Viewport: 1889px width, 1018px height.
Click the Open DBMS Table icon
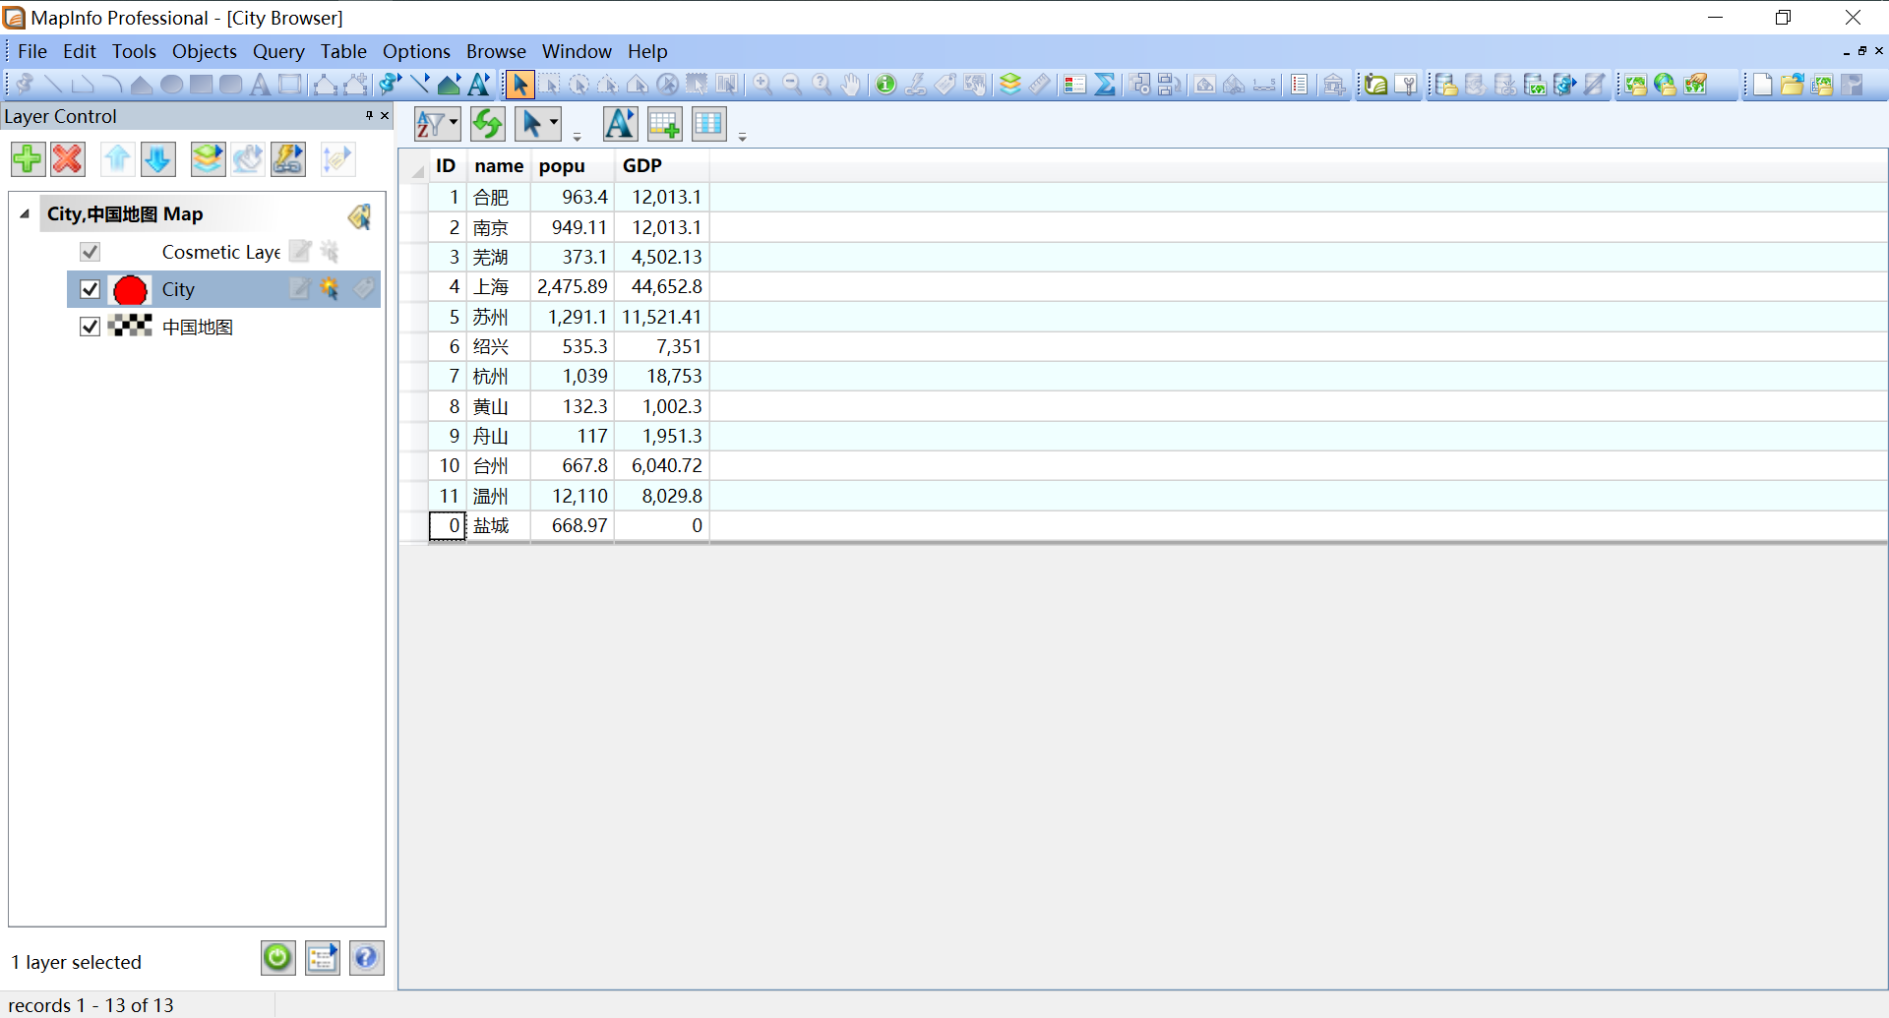pos(1446,85)
